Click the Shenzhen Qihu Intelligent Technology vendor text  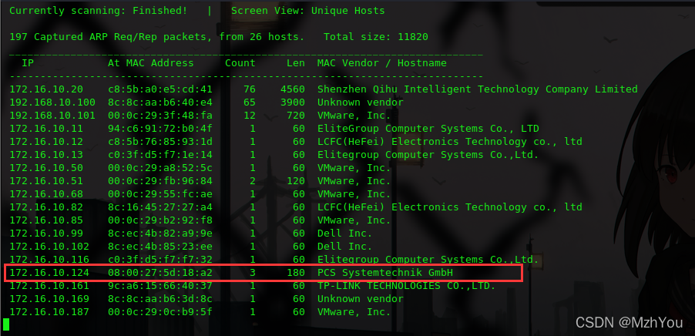(x=478, y=89)
